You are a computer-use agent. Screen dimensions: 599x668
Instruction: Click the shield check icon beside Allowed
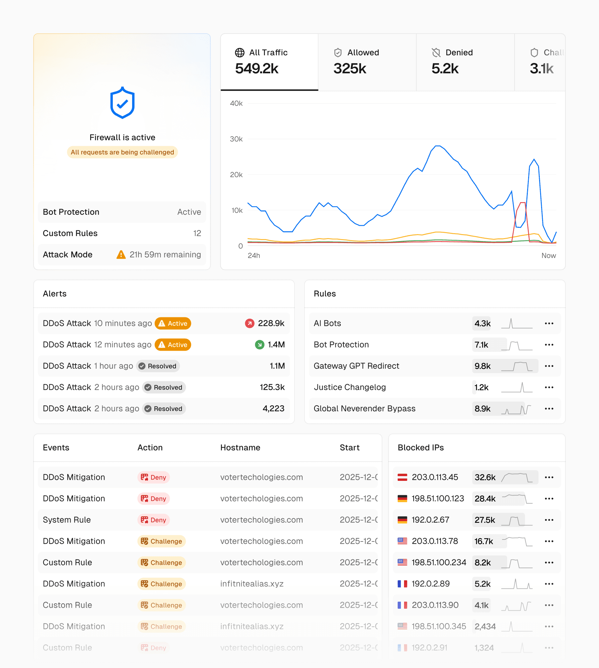coord(338,53)
